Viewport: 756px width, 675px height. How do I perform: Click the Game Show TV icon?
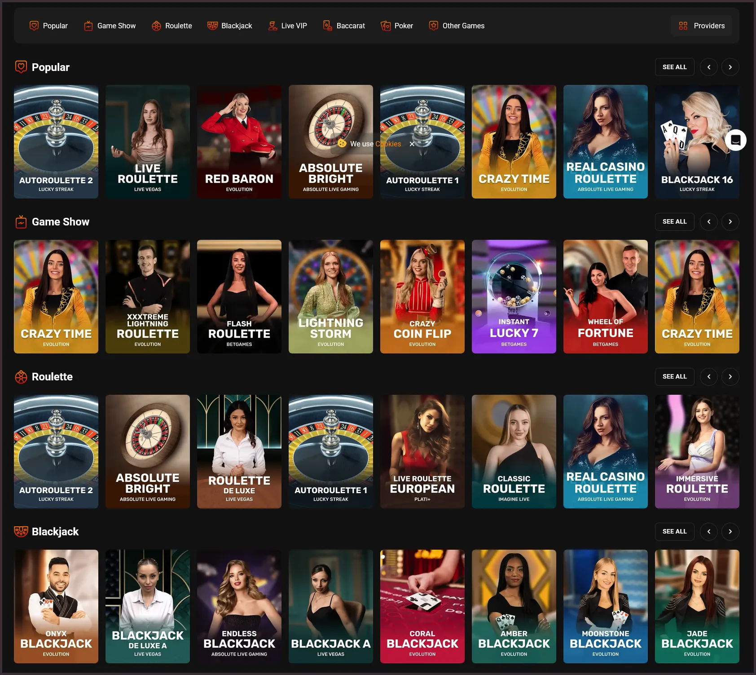pyautogui.click(x=88, y=26)
